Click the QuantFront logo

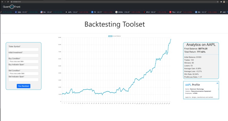12,7
